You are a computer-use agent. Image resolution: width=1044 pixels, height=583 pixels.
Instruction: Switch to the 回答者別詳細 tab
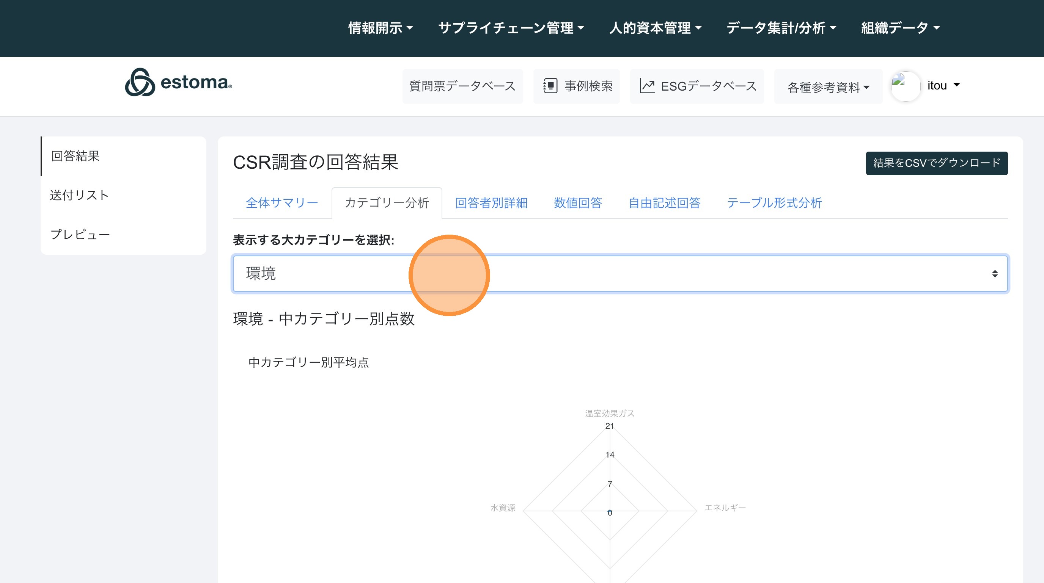(491, 203)
